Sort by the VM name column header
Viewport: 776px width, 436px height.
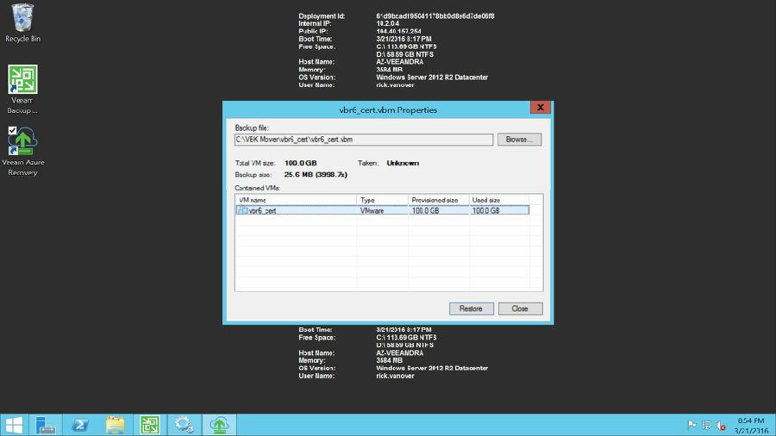[296, 200]
